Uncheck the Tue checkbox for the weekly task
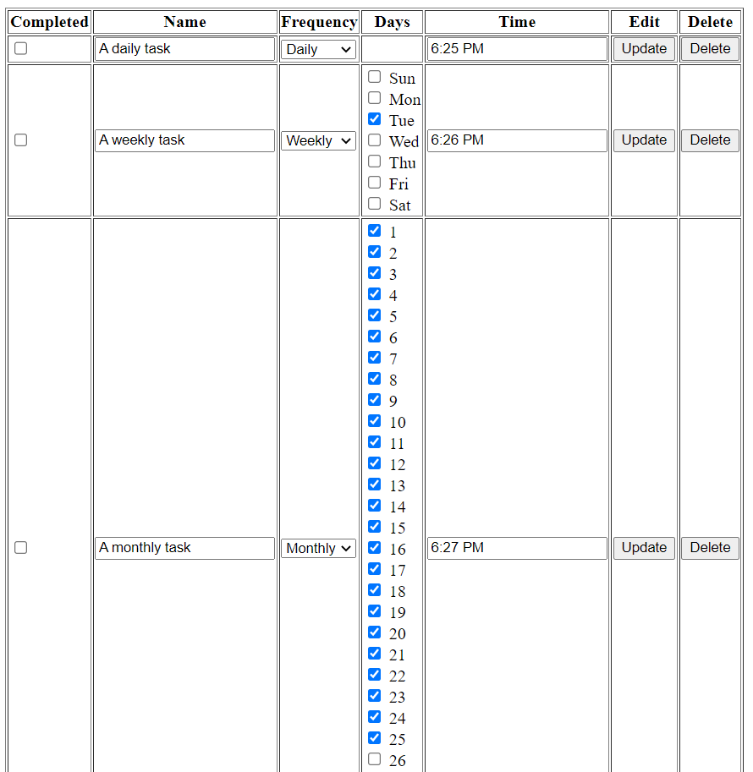Screen dimensions: 753x772 pos(374,118)
